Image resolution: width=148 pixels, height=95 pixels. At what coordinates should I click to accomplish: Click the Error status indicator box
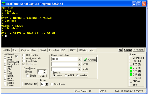pos(131,85)
